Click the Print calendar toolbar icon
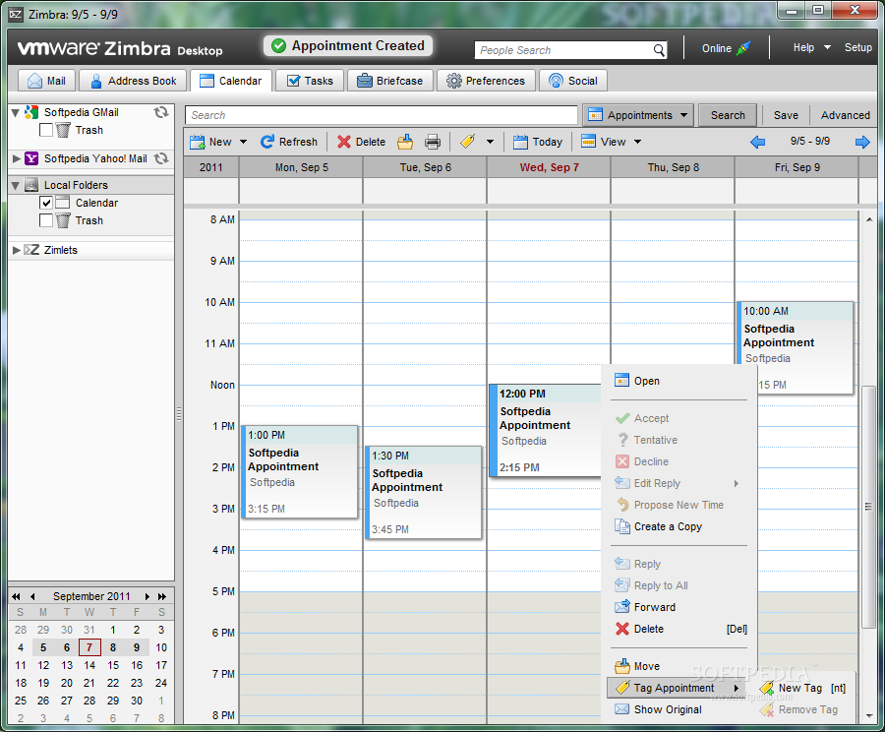This screenshot has height=732, width=885. (433, 142)
